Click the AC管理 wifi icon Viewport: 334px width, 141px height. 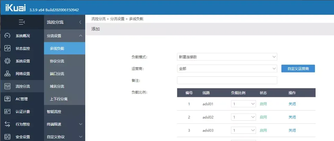pos(8,99)
